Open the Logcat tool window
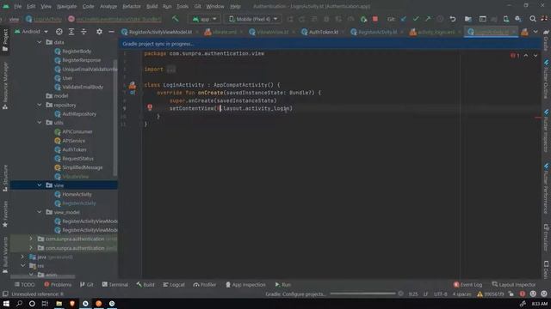Screen dimensions: 551x309 (174, 284)
